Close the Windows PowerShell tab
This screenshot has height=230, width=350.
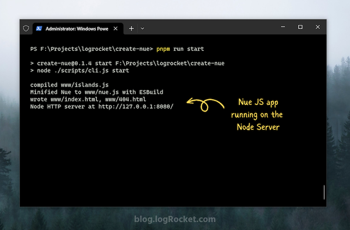tap(115, 28)
